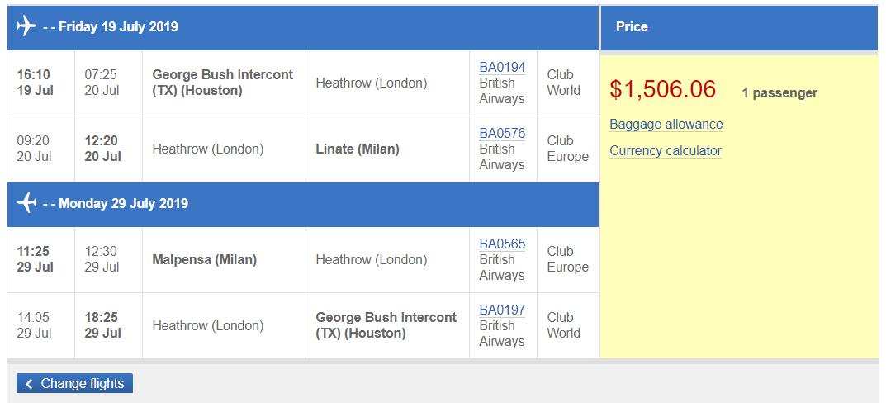
Task: Click the 1 passenger label
Action: (779, 92)
